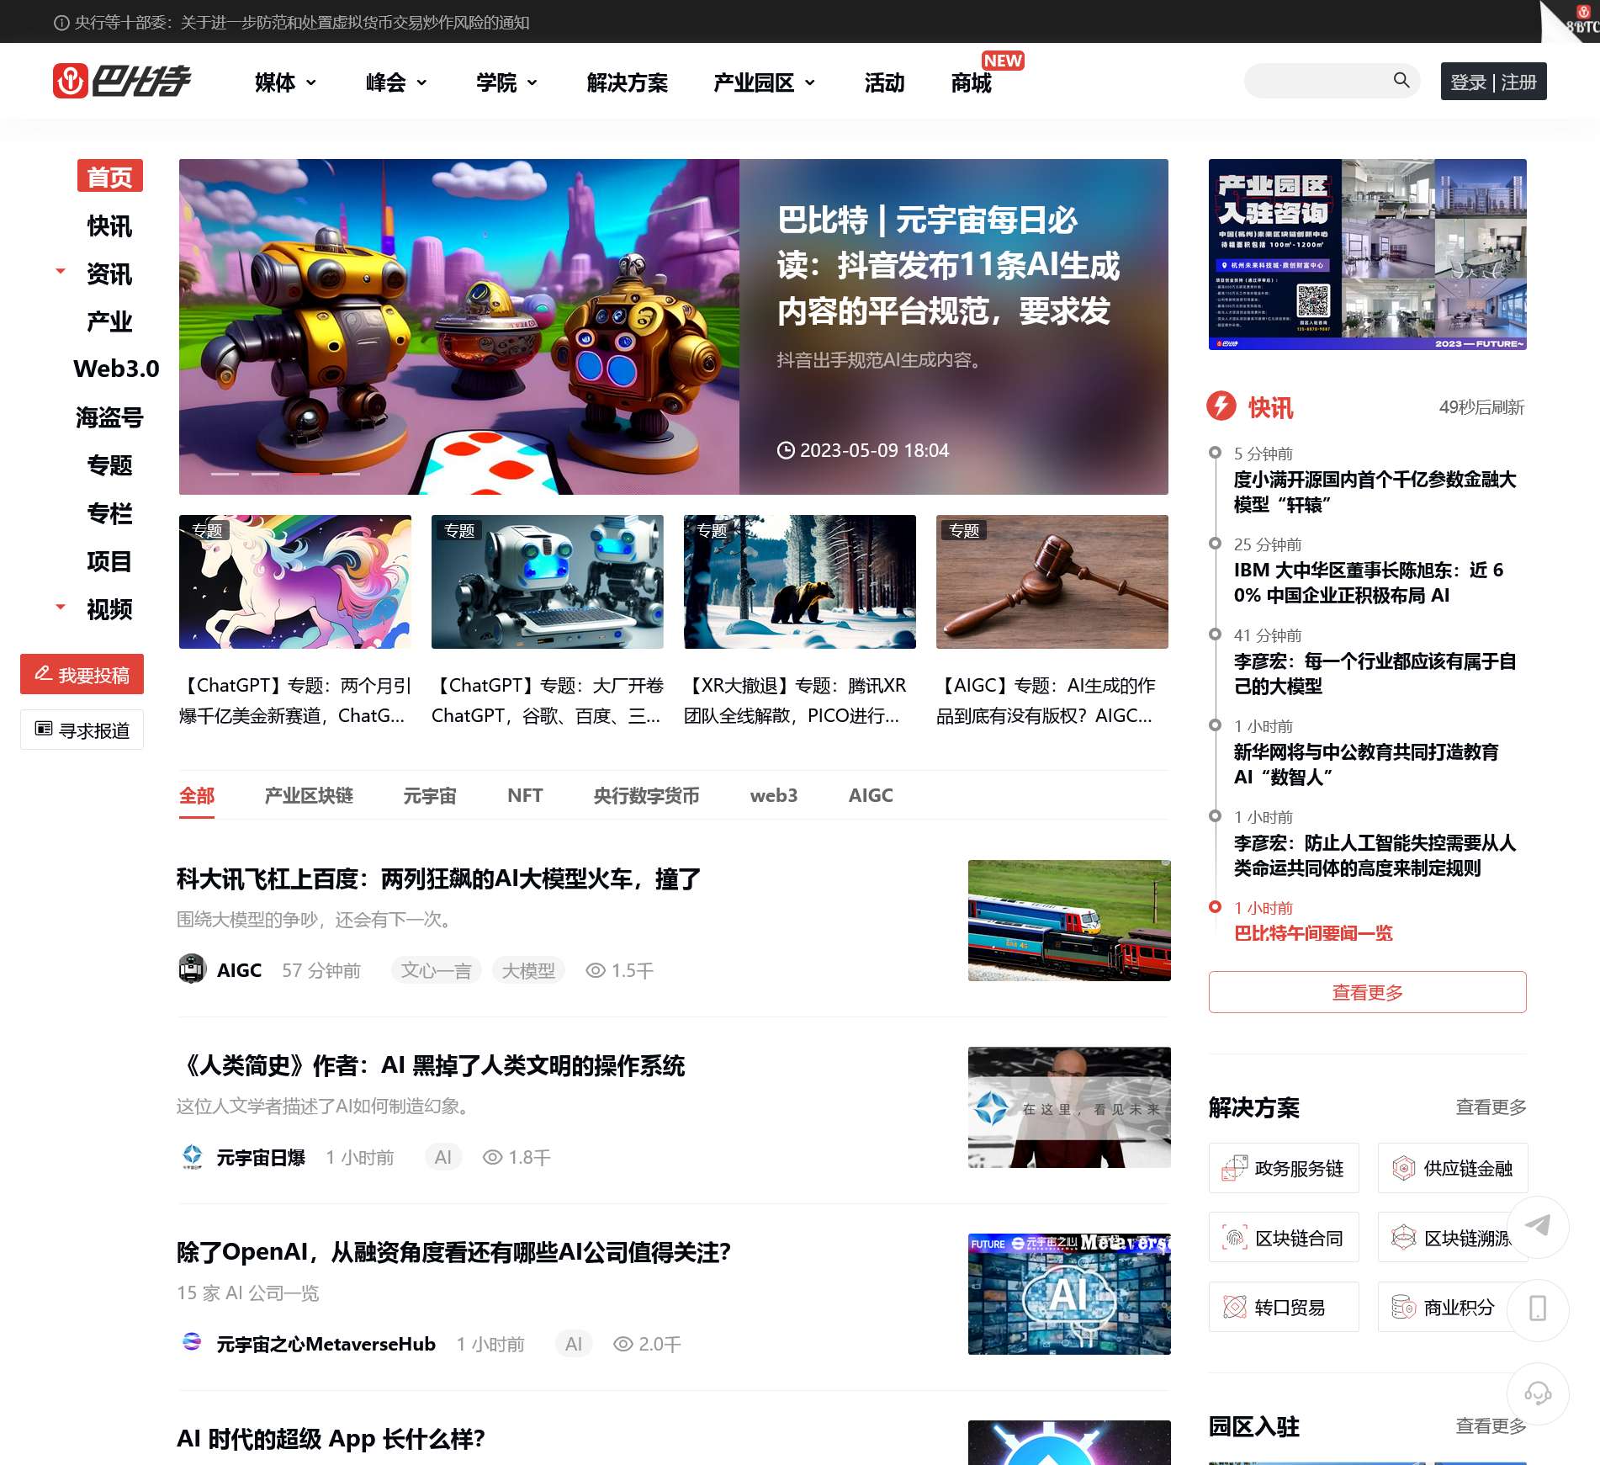This screenshot has height=1465, width=1600.
Task: Click the 登录 | 注册 button
Action: [1493, 82]
